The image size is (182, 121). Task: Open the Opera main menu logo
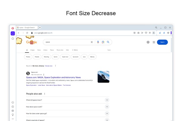13,28
